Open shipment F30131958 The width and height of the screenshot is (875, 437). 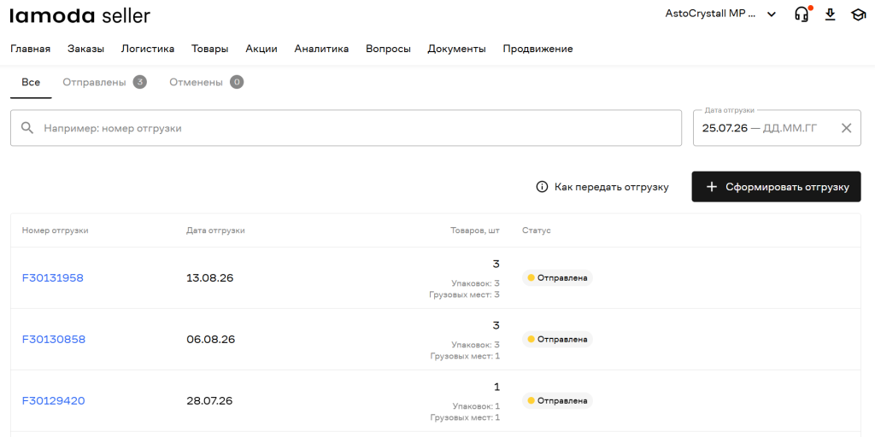[52, 277]
